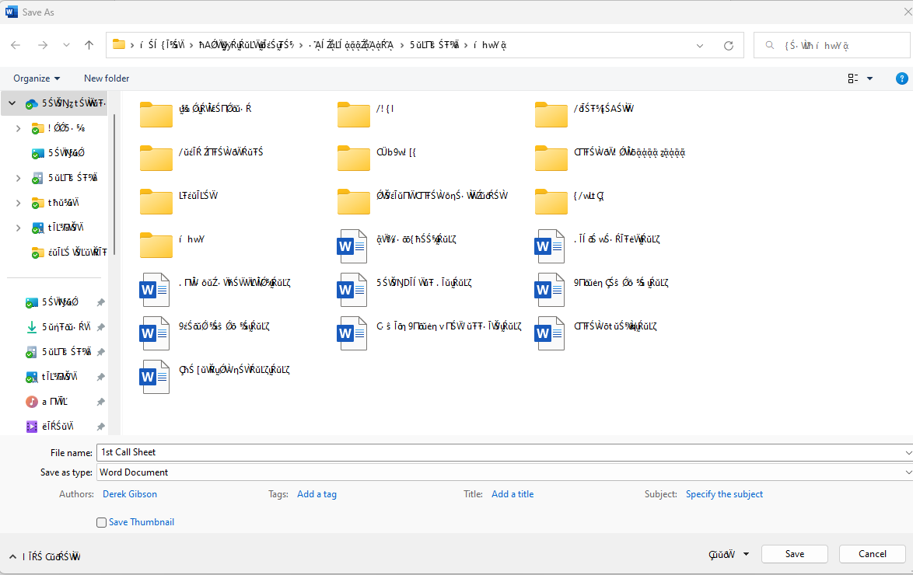
Task: Open the pinned Music library icon
Action: 31,401
